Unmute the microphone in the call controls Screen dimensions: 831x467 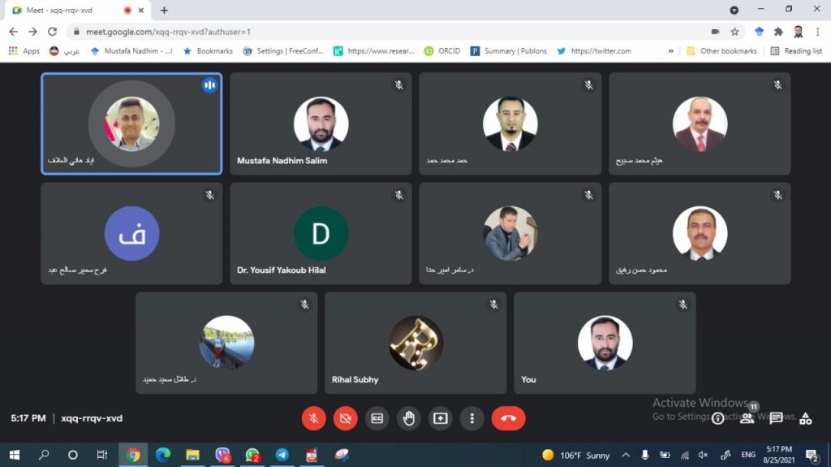(314, 418)
